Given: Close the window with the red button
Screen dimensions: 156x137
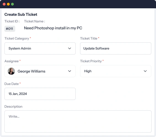Looking at the screenshot, I should [4, 4].
